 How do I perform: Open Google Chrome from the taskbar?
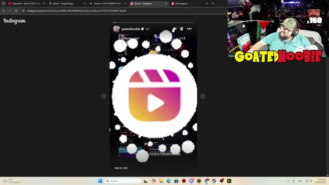click(206, 181)
